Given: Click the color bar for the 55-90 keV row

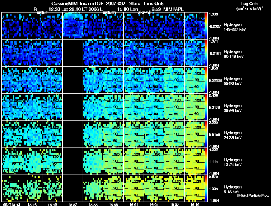Looking at the screenshot, I should (x=206, y=80).
